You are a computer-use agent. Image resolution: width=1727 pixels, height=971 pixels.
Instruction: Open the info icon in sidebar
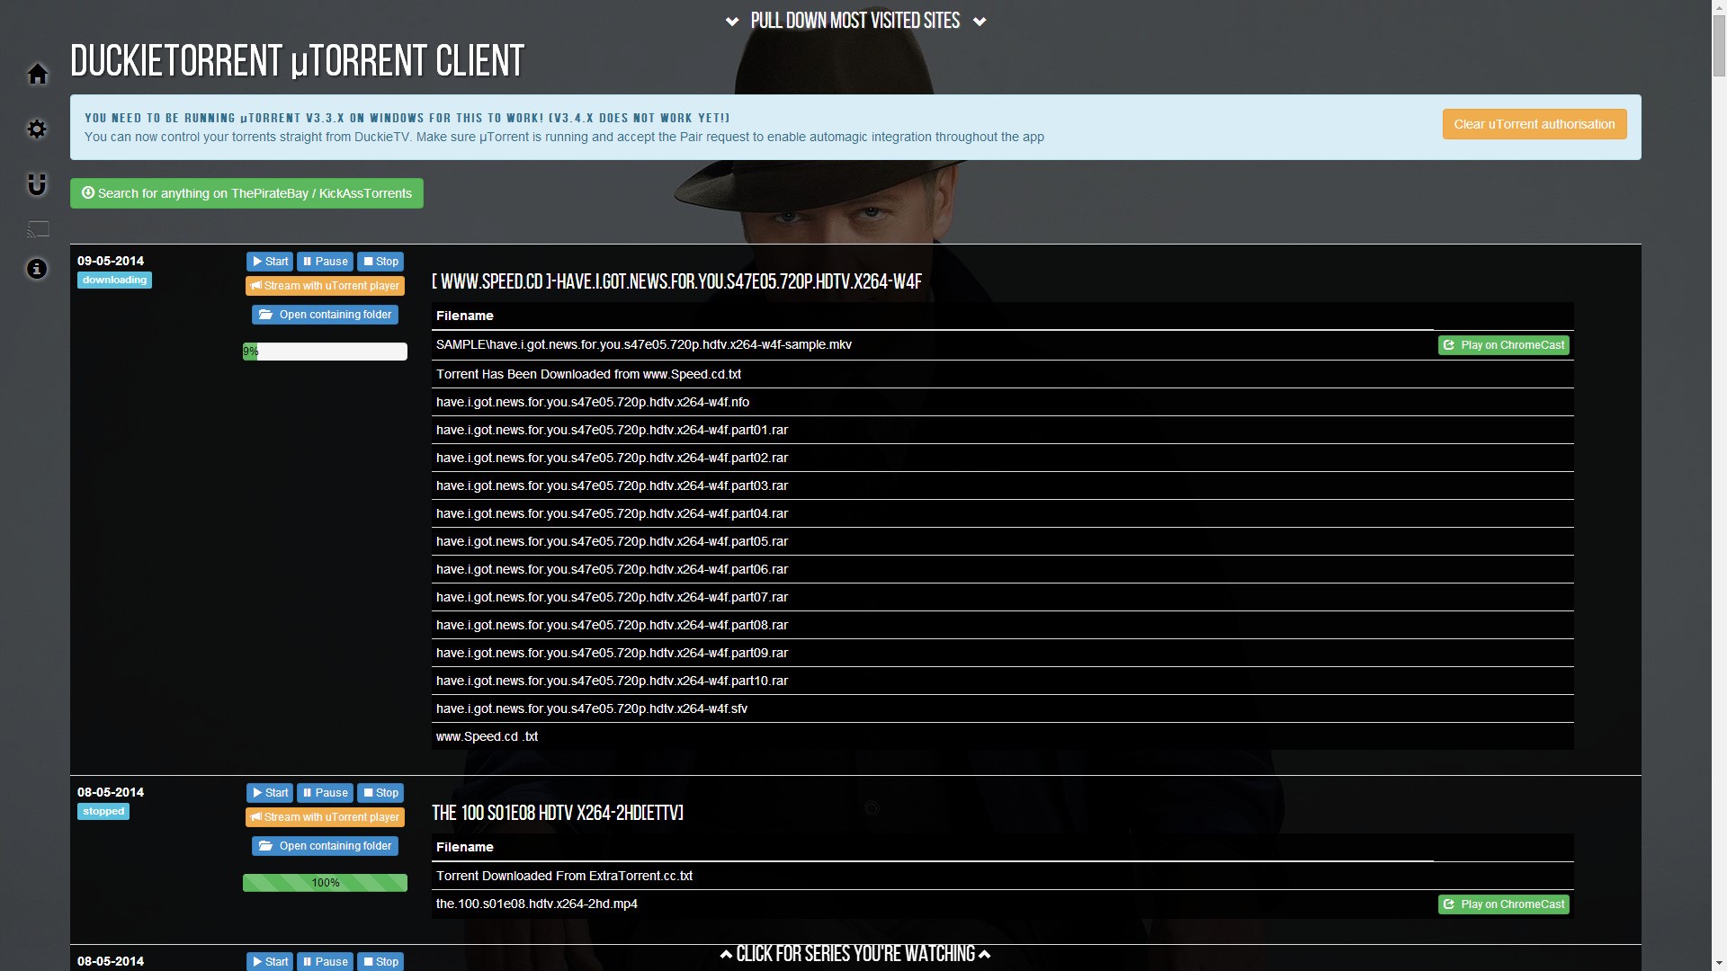coord(37,269)
